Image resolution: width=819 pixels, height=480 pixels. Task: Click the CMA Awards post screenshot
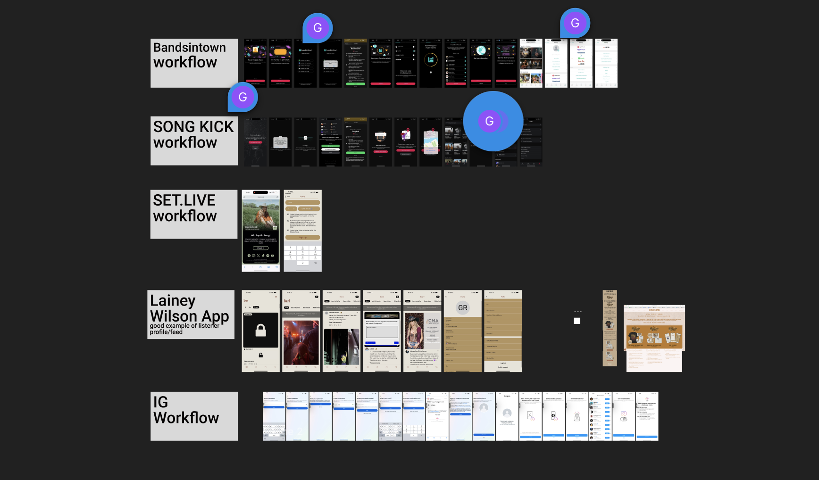[422, 331]
